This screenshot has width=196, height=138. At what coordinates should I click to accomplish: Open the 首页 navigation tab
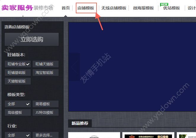pyautogui.click(x=66, y=8)
